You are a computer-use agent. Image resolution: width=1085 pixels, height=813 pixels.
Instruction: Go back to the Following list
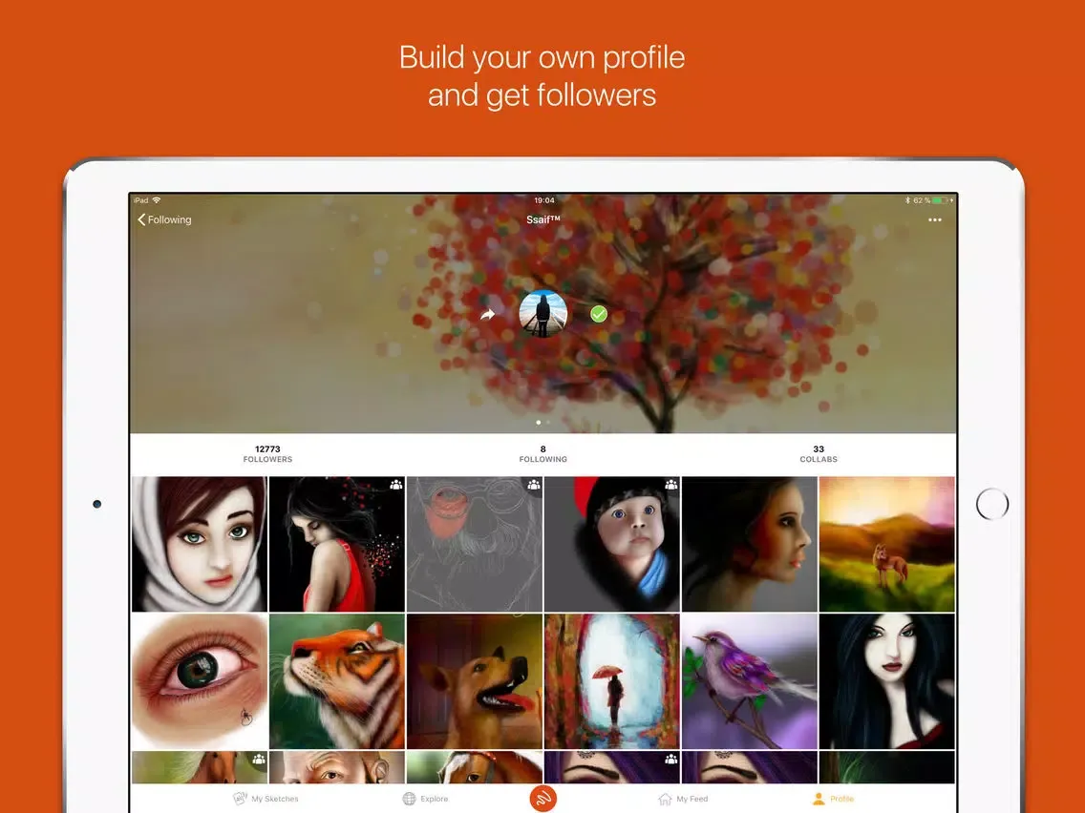pos(164,219)
